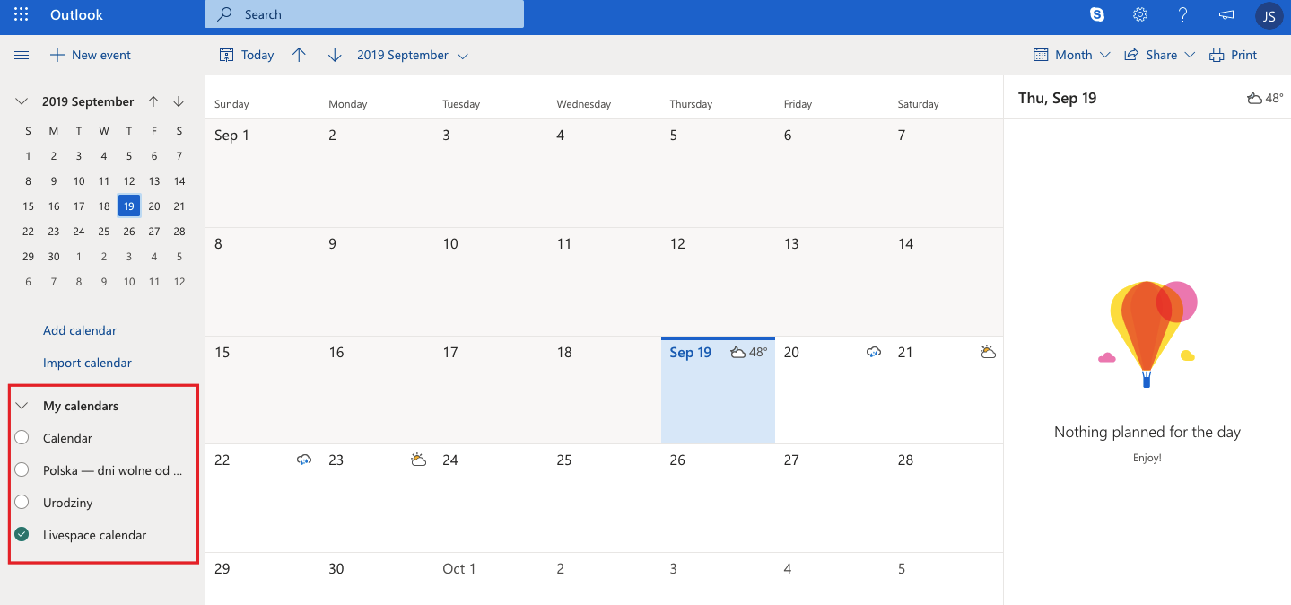Open the Help question mark icon

[1183, 14]
